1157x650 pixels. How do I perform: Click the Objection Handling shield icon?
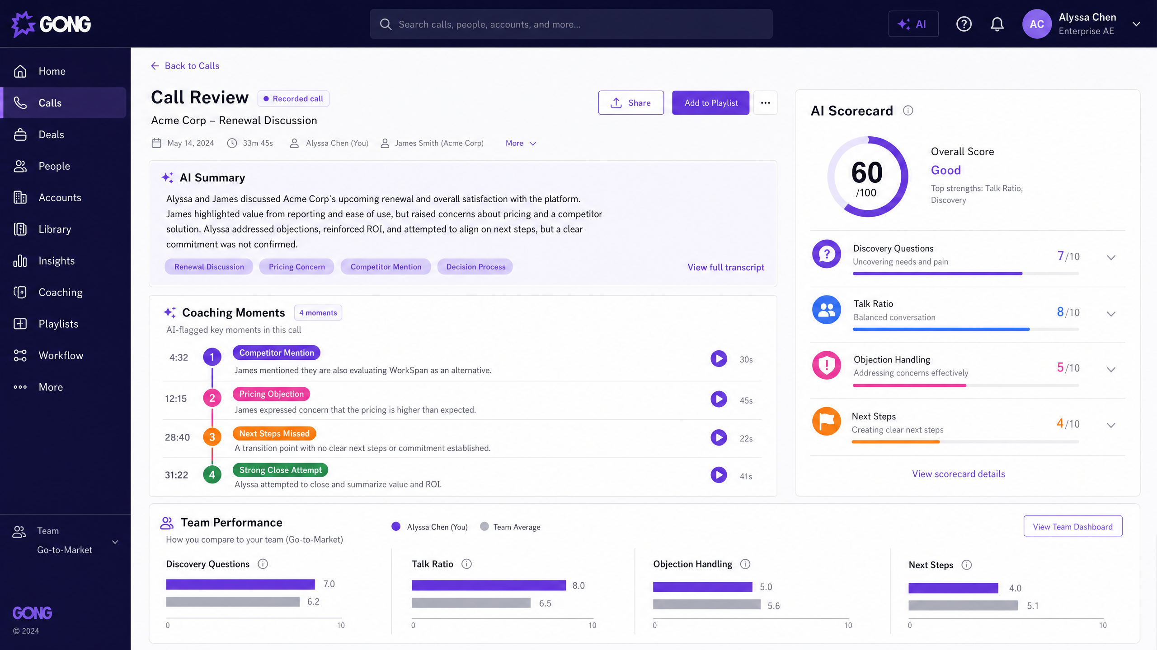[x=827, y=365]
